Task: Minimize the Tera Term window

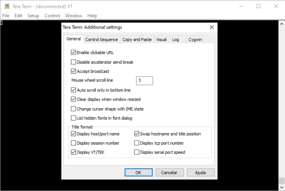Action: coord(241,6)
